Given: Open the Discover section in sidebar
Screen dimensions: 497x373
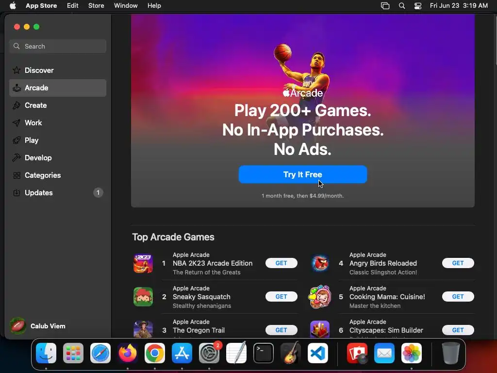Looking at the screenshot, I should click(x=58, y=70).
